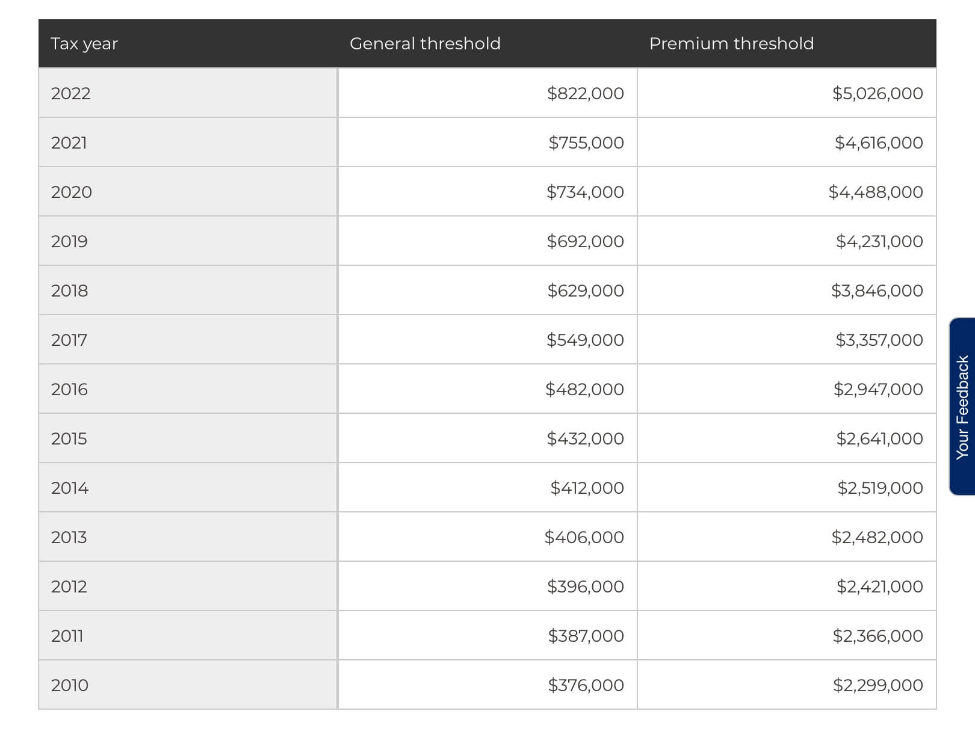Select the $406,000 general threshold cell
The height and width of the screenshot is (741, 975).
487,537
